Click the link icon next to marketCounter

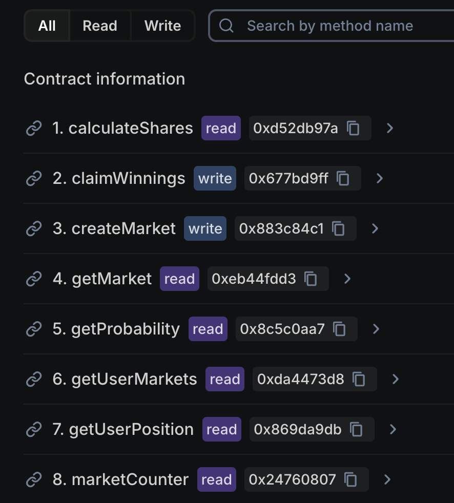(34, 479)
